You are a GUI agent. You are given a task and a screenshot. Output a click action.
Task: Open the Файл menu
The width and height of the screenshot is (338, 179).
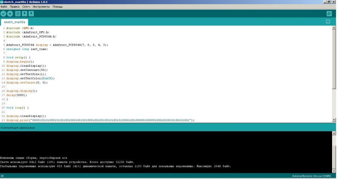(4, 7)
